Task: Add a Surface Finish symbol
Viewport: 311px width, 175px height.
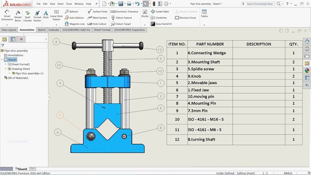Action: point(97,11)
